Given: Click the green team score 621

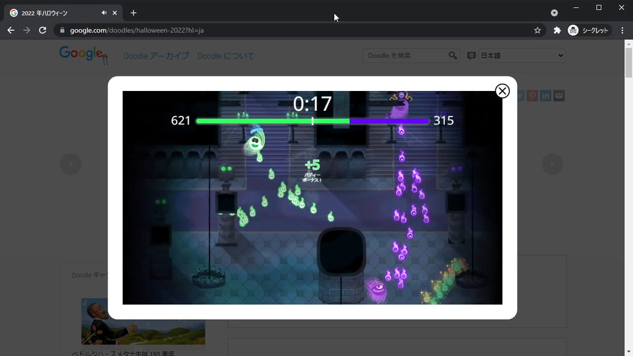Looking at the screenshot, I should click(181, 120).
